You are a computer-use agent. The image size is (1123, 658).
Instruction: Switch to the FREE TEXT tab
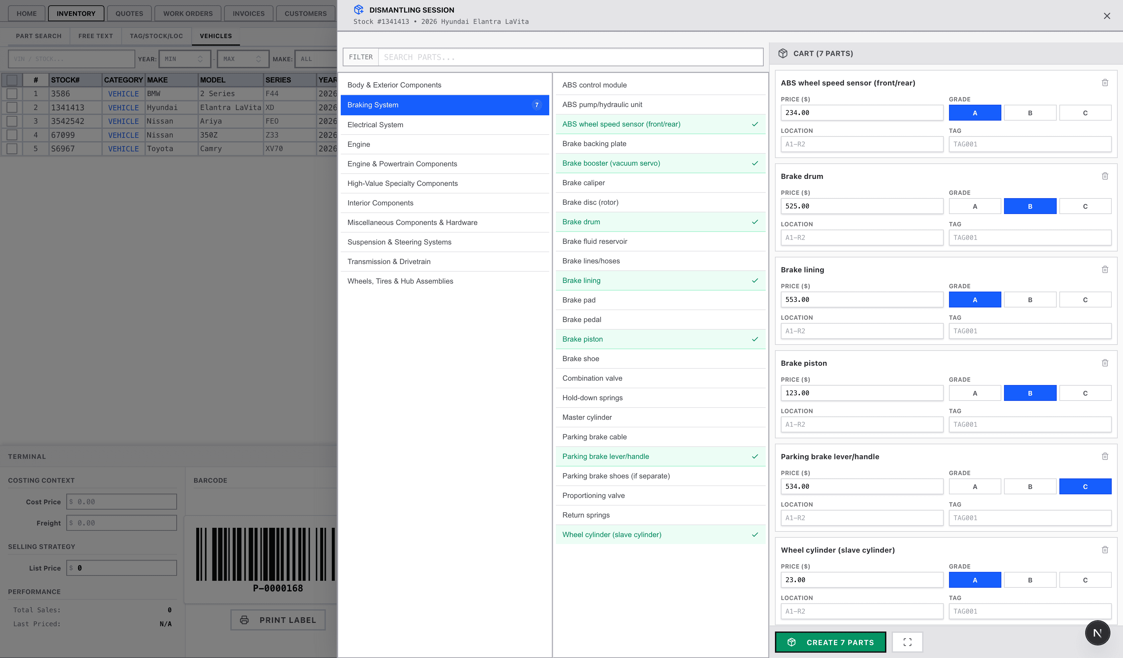point(95,36)
